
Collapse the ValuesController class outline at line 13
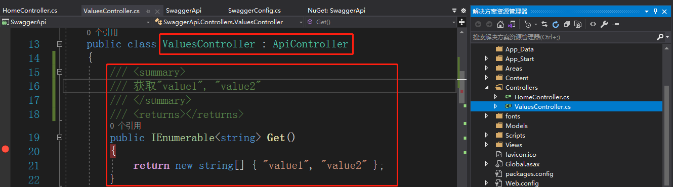click(60, 44)
